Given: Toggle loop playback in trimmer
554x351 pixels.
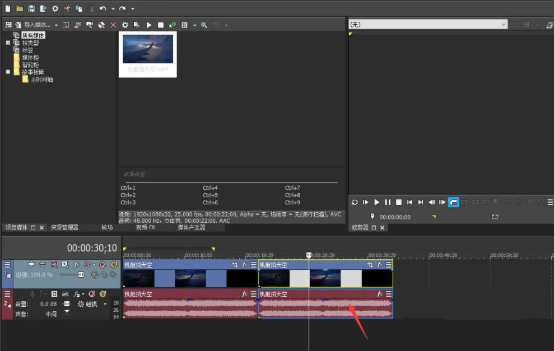Looking at the screenshot, I should pos(354,202).
